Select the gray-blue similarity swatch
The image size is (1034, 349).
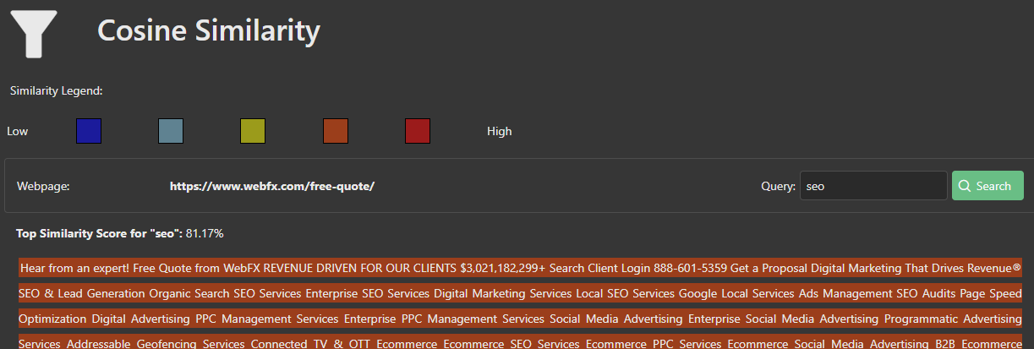(x=171, y=131)
